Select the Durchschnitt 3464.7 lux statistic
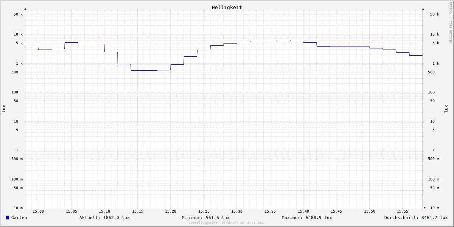Viewport: 454px width, 227px height. pos(416,218)
